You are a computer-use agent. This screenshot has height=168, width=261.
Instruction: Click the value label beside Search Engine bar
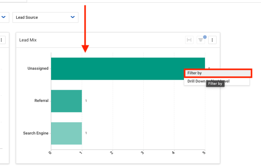pyautogui.click(x=86, y=133)
